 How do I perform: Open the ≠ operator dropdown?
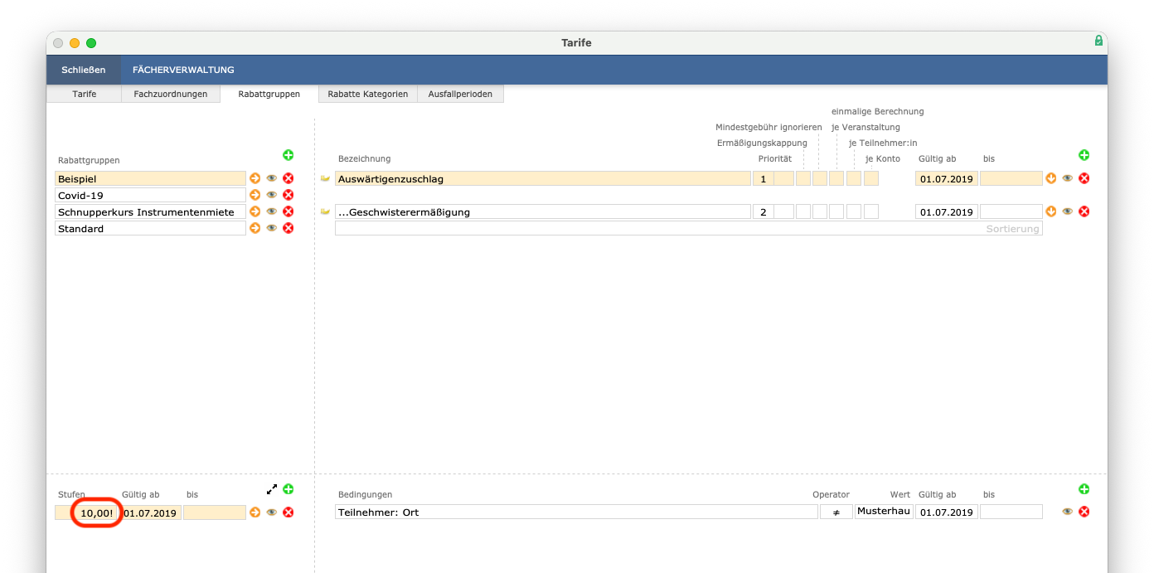pos(836,512)
